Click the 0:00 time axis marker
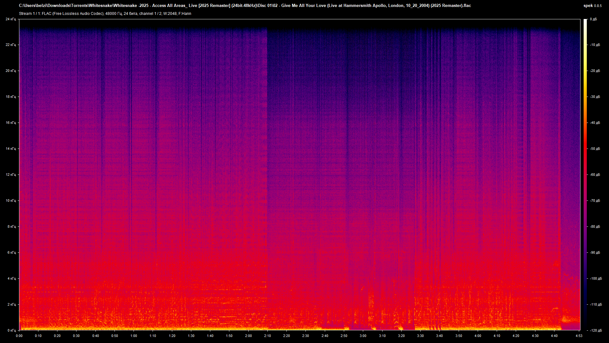609x343 pixels. tap(19, 336)
